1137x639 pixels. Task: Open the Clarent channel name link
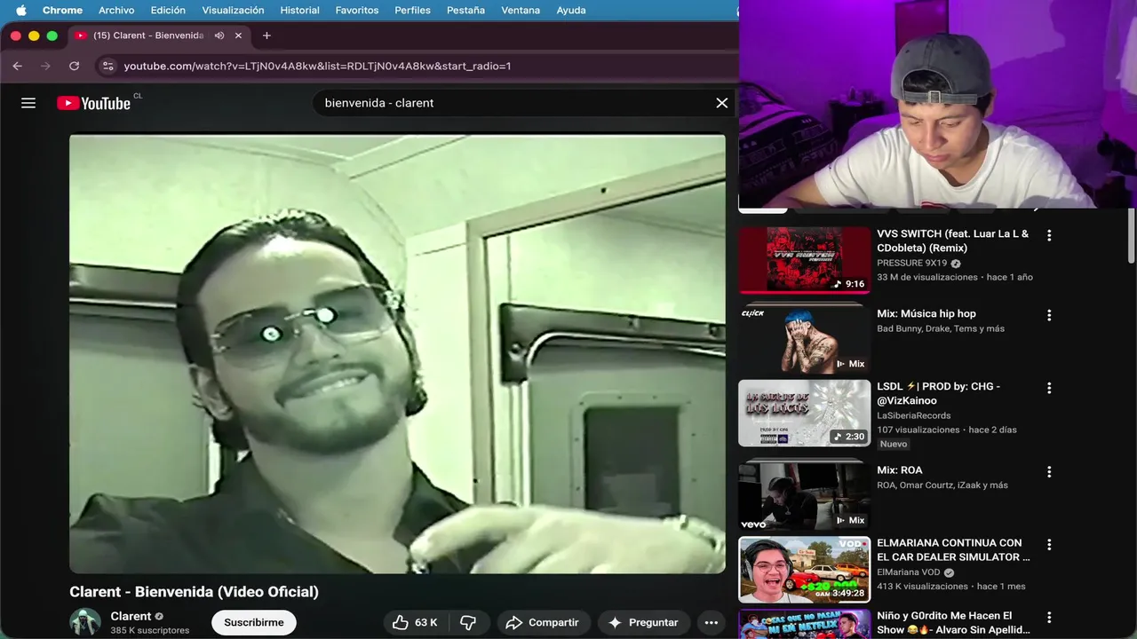[131, 616]
